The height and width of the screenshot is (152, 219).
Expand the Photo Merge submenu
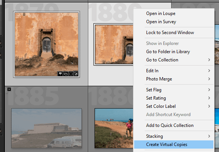(x=174, y=79)
